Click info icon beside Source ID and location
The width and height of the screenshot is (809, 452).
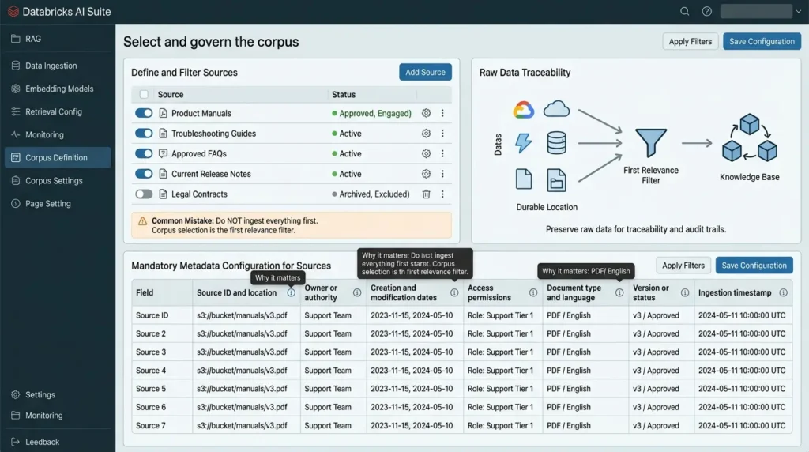pos(291,292)
